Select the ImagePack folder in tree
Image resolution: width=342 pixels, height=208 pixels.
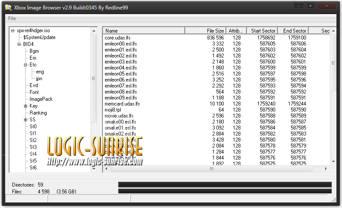(x=41, y=99)
